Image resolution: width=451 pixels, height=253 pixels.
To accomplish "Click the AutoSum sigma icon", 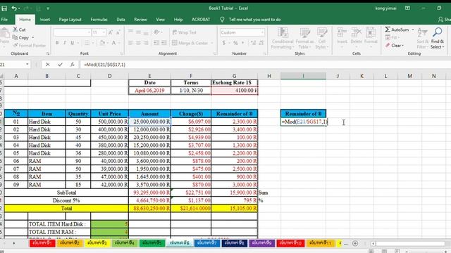I will 388,30.
